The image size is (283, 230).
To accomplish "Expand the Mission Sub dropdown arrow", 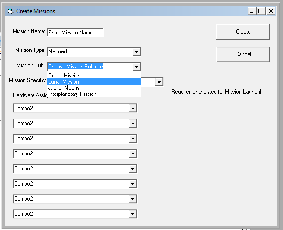I will coord(136,67).
